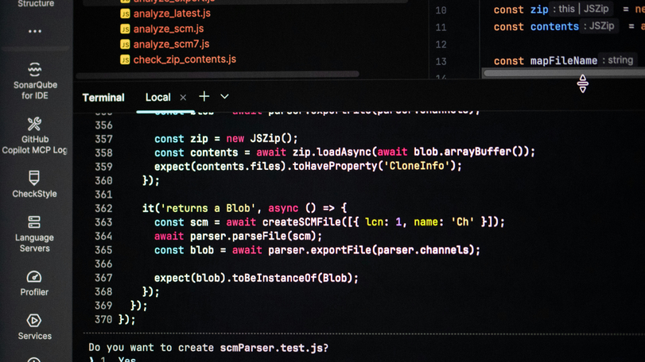Expand the terminal options chevron dropdown

click(224, 97)
